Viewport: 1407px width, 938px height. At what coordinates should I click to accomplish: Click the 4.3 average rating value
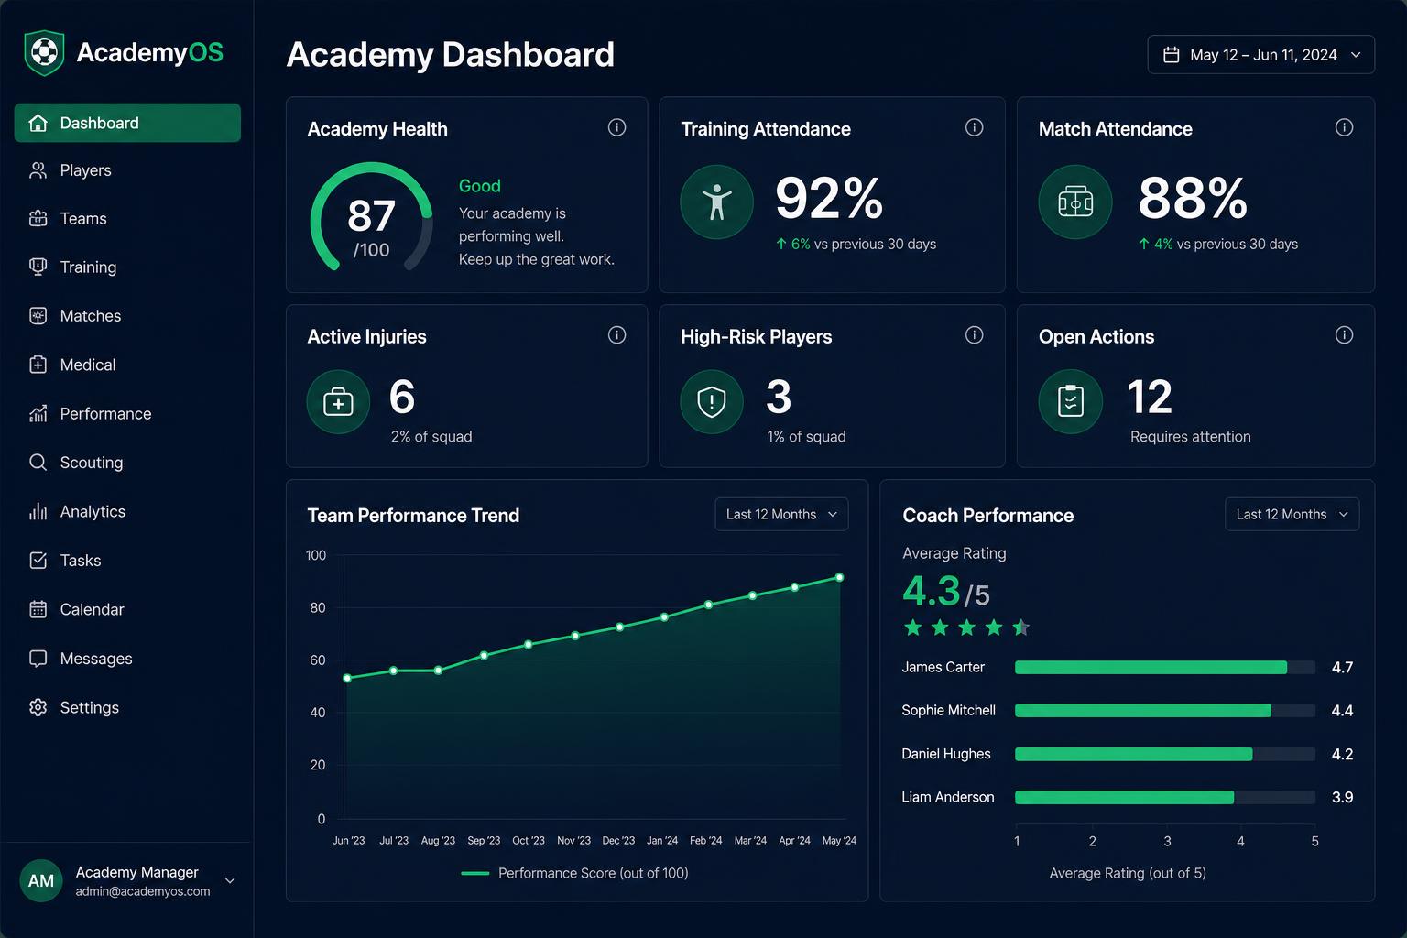point(932,592)
